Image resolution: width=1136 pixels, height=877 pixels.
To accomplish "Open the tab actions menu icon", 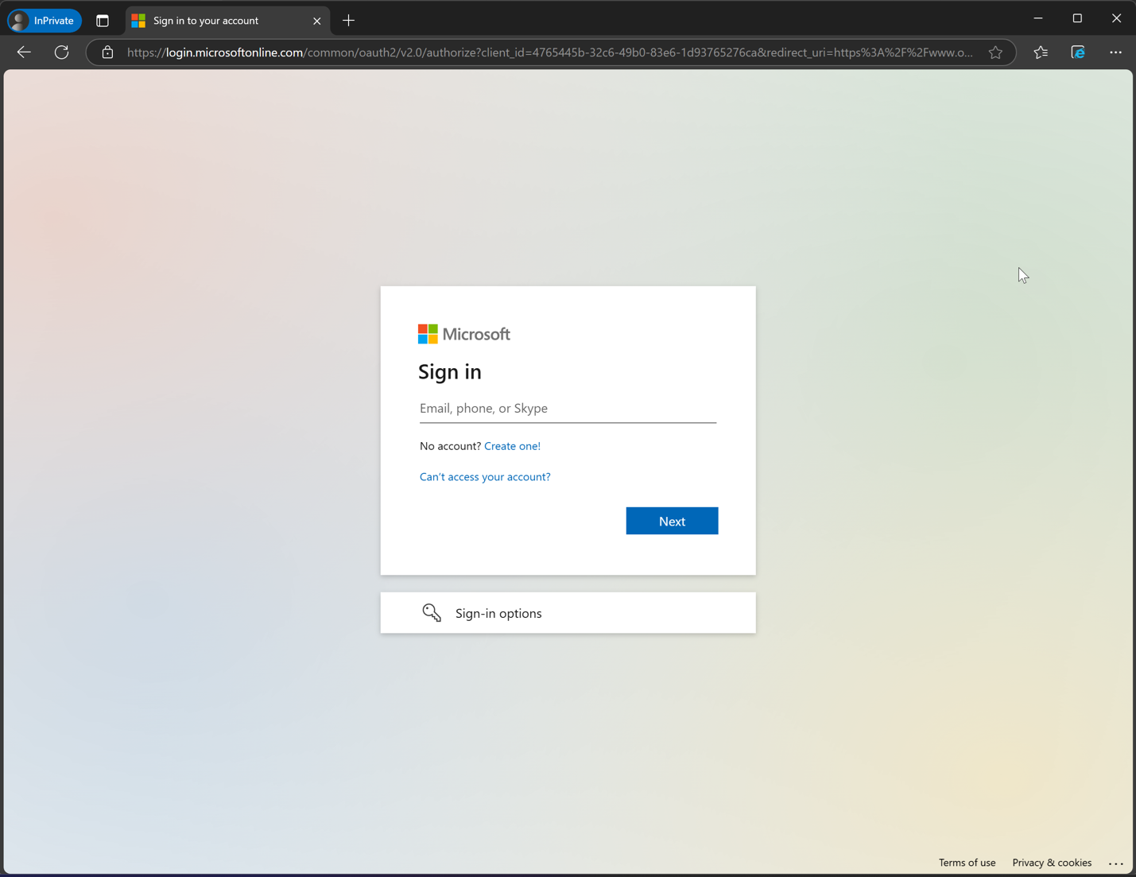I will [103, 21].
